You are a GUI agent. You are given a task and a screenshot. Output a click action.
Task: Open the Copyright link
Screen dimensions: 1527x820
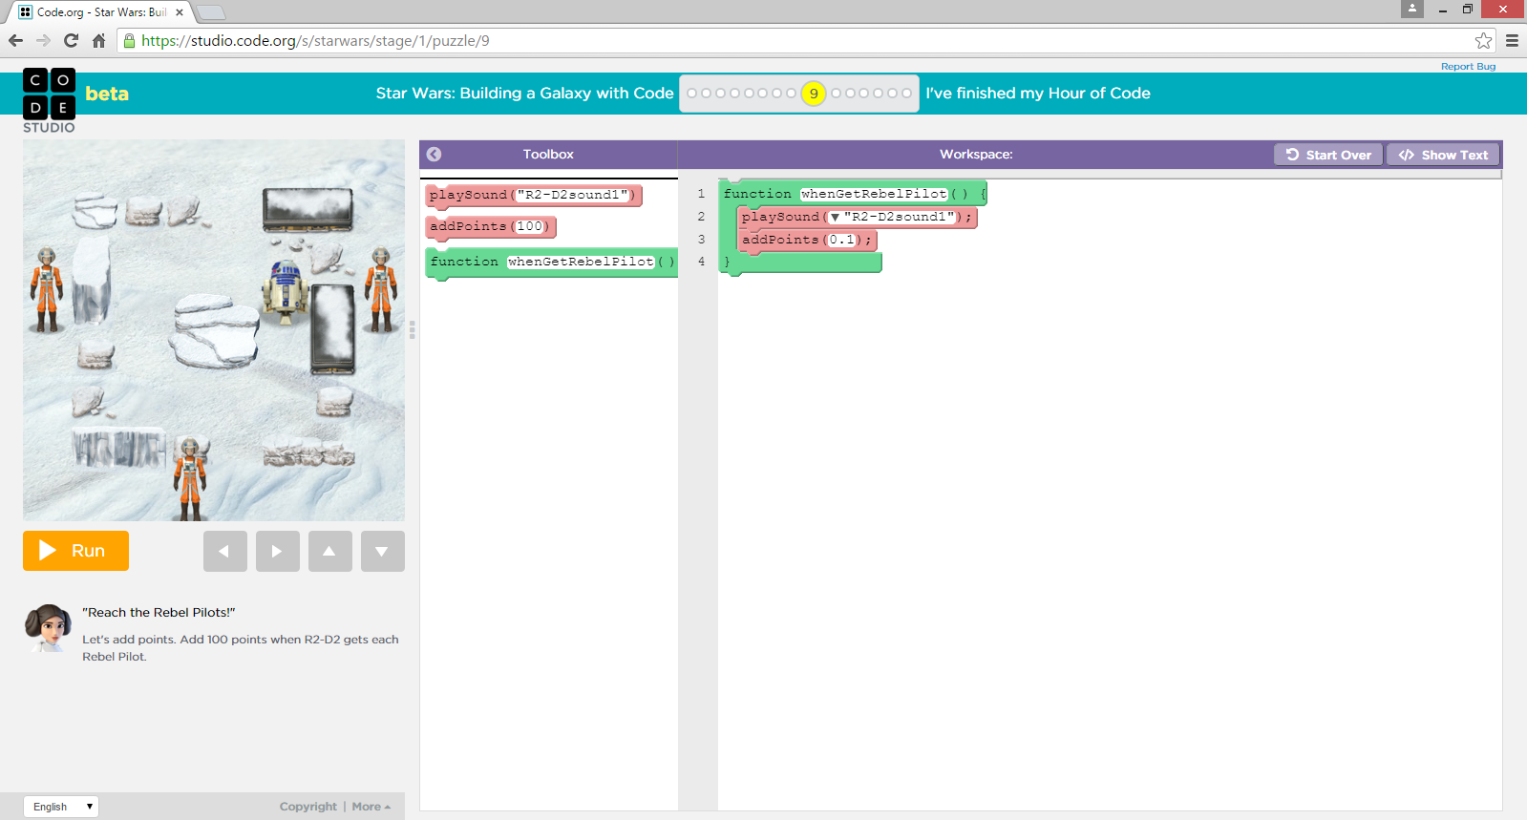[308, 807]
